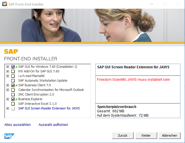The height and width of the screenshot is (143, 185).
Task: Select the Business Explorer label
Action: (x=30, y=99)
